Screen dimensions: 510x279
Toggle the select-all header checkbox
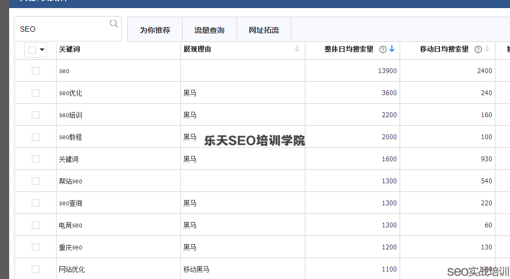[32, 49]
